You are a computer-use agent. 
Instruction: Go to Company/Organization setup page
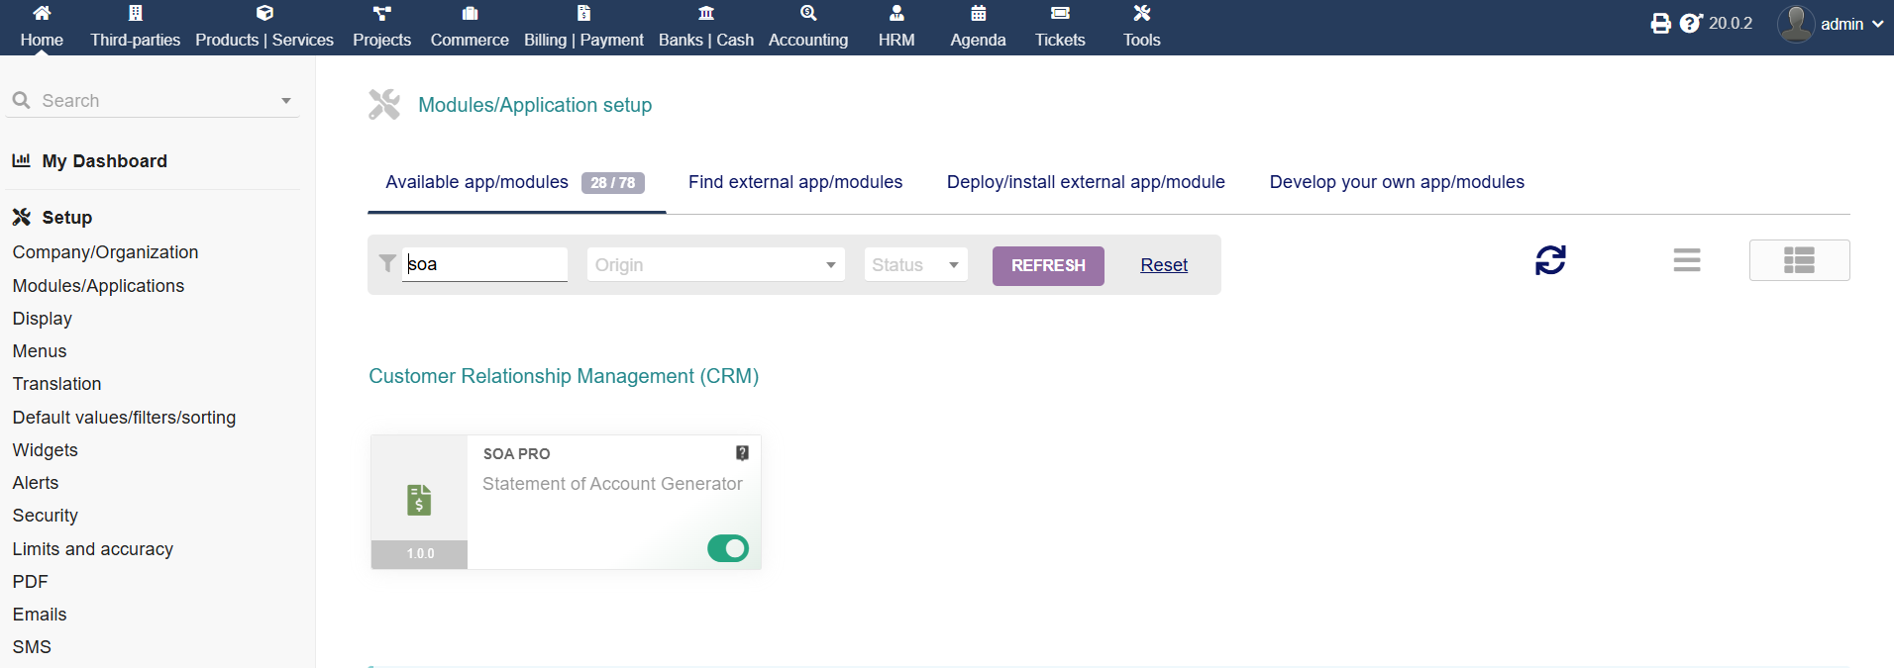click(x=105, y=252)
